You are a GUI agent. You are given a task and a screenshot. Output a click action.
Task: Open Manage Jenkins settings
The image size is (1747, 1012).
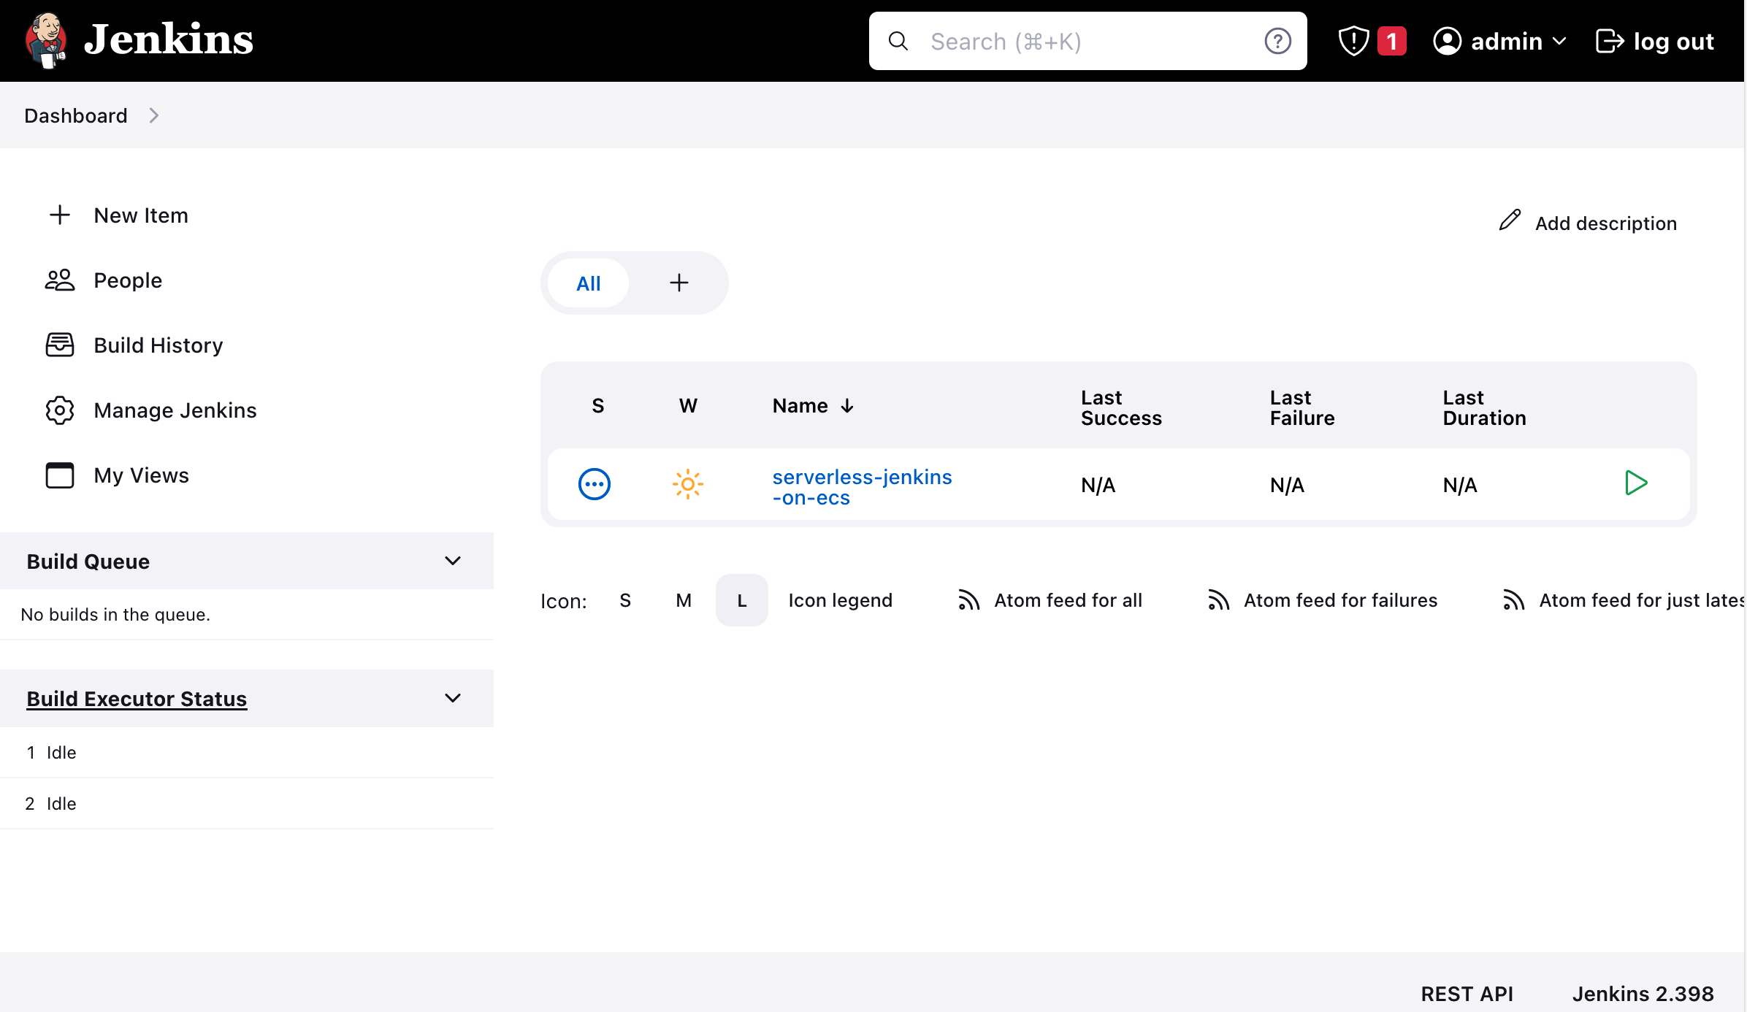(x=175, y=410)
